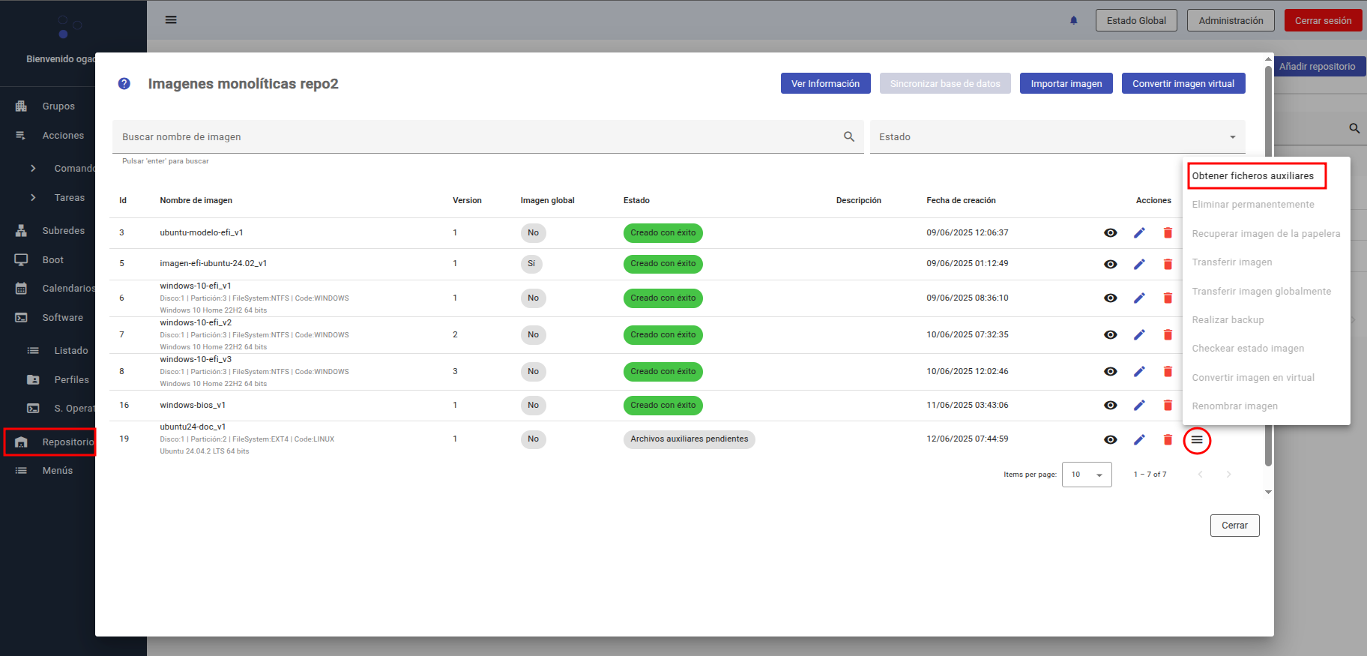Click the Importar imagen button
Screen dimensions: 1367x656
click(x=1066, y=84)
